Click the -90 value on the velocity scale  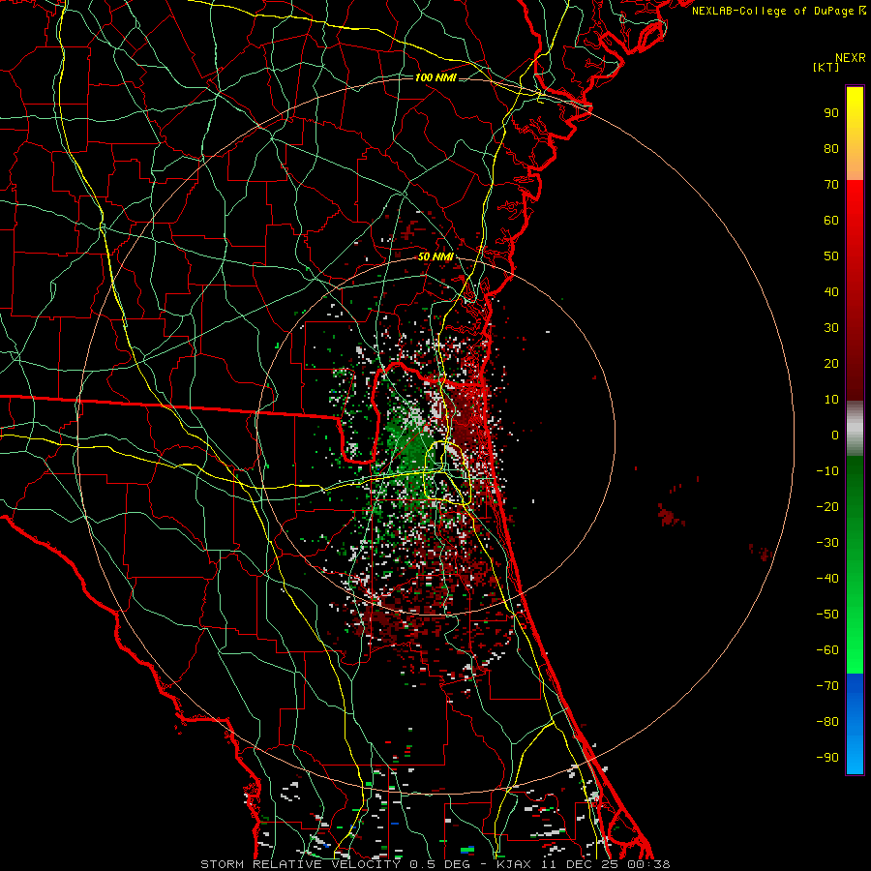point(827,758)
